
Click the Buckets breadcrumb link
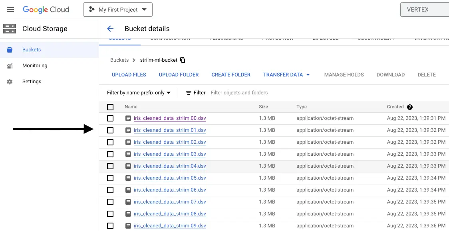(x=119, y=60)
